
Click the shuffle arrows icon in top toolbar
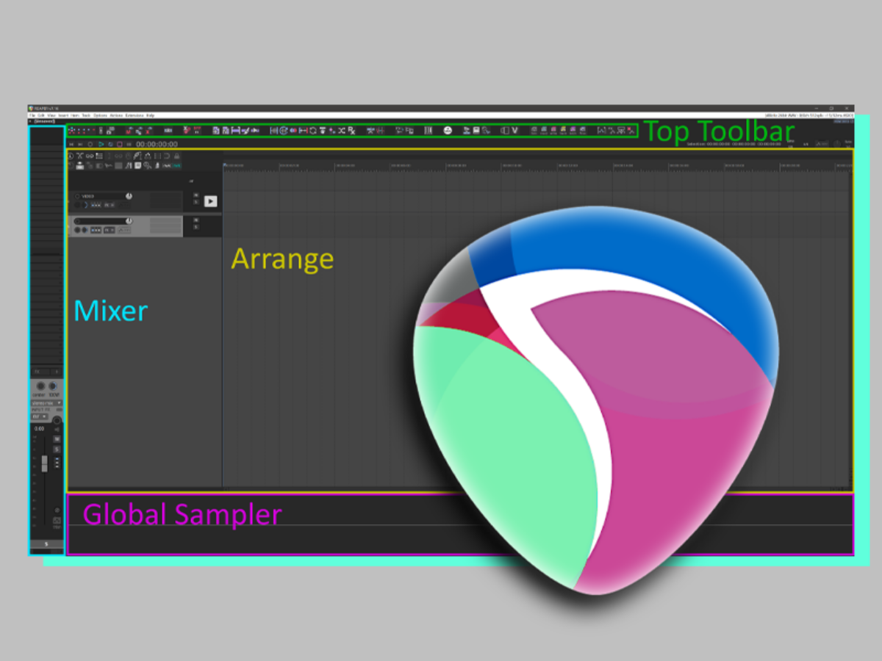[342, 130]
